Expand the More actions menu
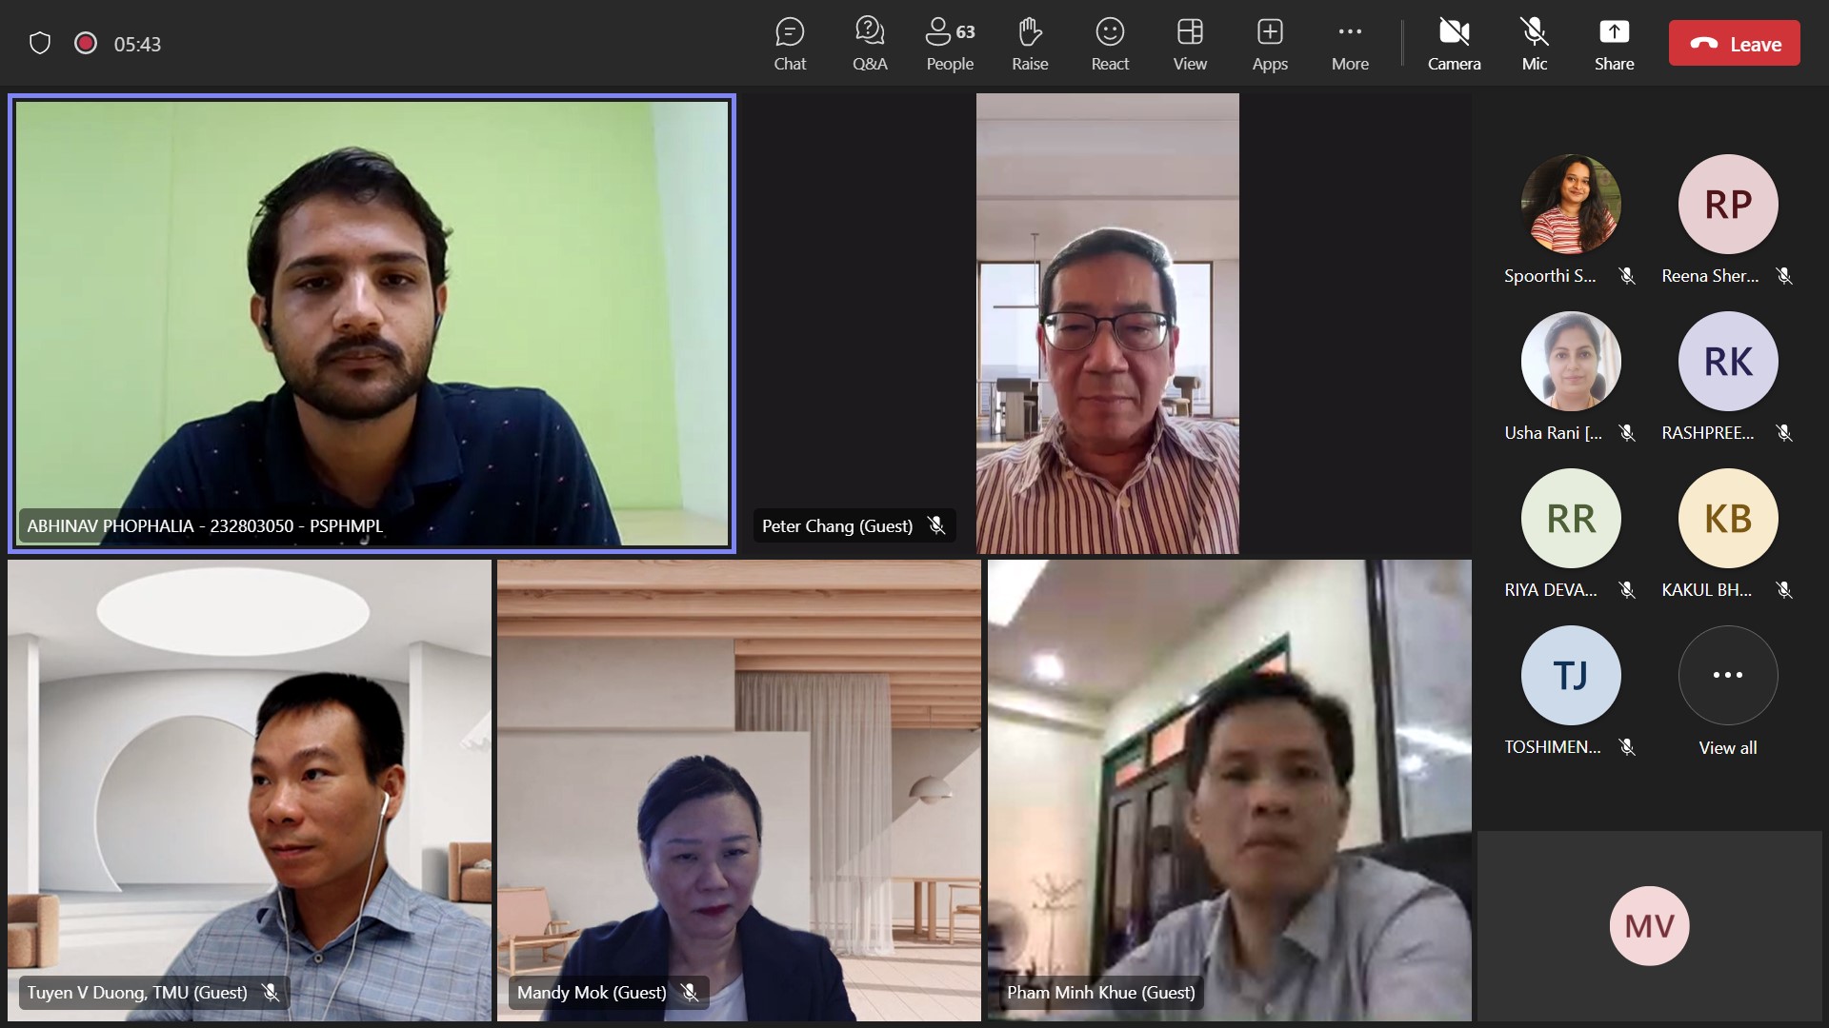The image size is (1829, 1028). (x=1349, y=44)
